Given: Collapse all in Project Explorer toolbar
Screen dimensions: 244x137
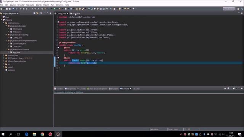Looking at the screenshot, I should coord(34,13).
